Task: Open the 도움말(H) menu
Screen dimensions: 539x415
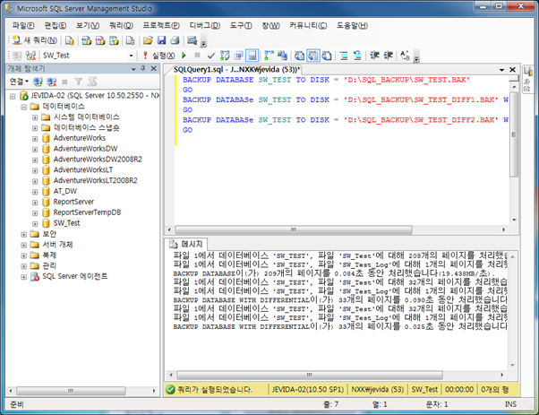Action: (x=352, y=25)
